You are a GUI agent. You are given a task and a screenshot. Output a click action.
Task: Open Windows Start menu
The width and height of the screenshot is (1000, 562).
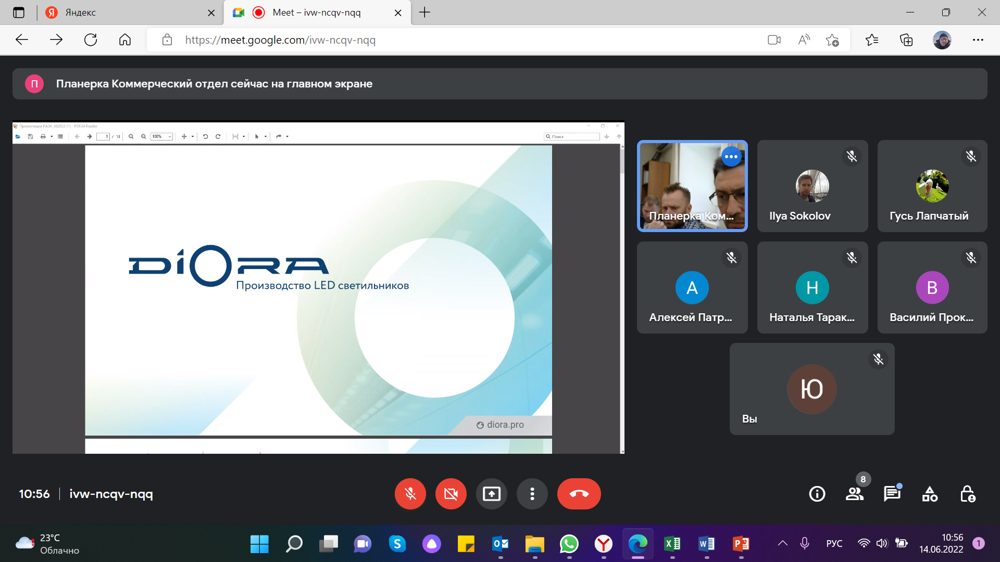(x=259, y=544)
